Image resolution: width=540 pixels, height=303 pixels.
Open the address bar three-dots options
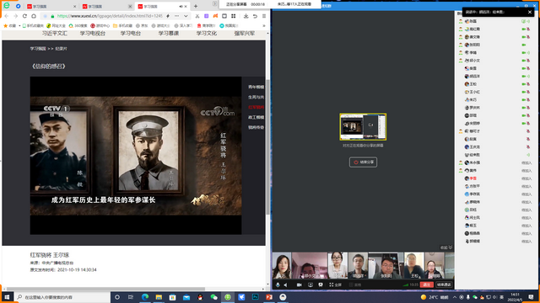point(176,16)
